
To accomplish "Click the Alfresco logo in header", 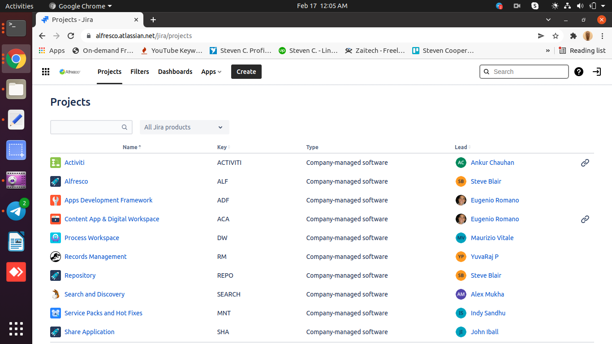I will [70, 72].
